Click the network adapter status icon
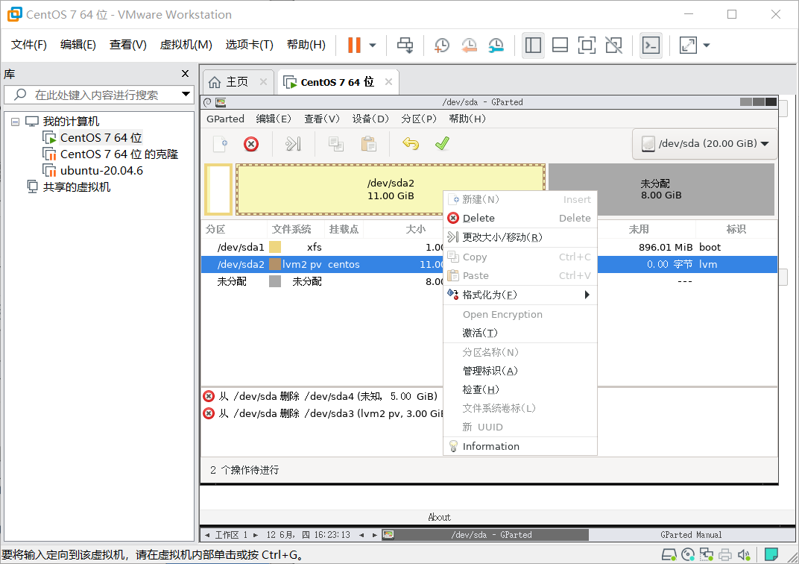This screenshot has width=799, height=564. tap(707, 554)
